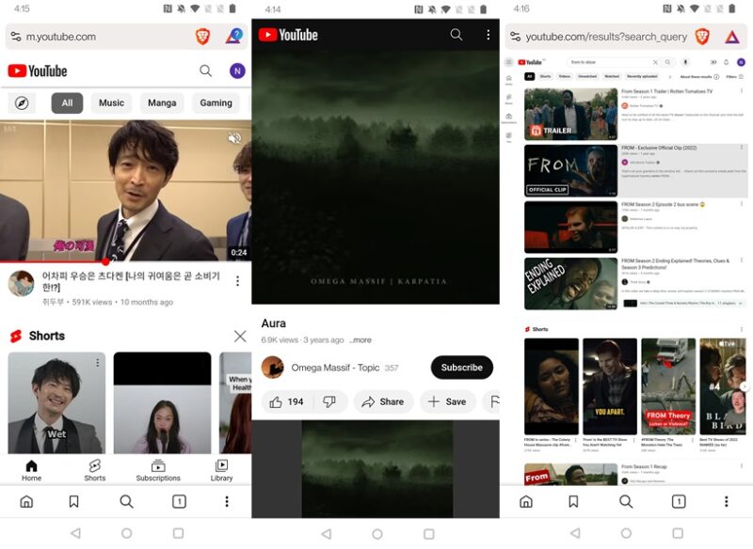Image resolution: width=753 pixels, height=549 pixels.
Task: Enable the Watched filter chip
Action: tap(613, 75)
